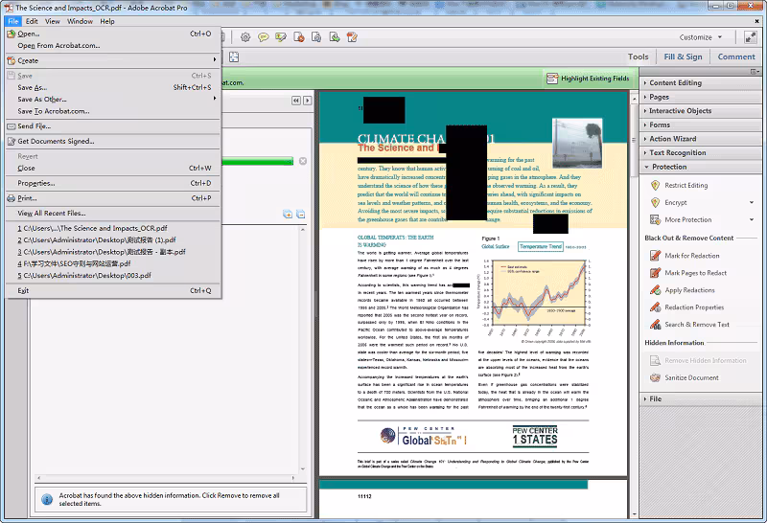The image size is (767, 523).
Task: Select the Mark for Redaction tool
Action: 691,256
